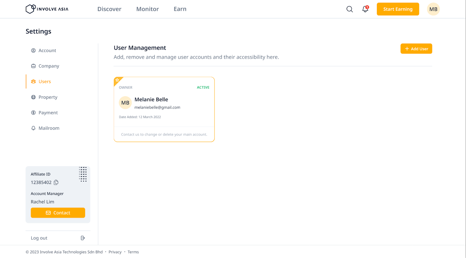
Task: Select Company in settings sidebar
Action: [49, 66]
